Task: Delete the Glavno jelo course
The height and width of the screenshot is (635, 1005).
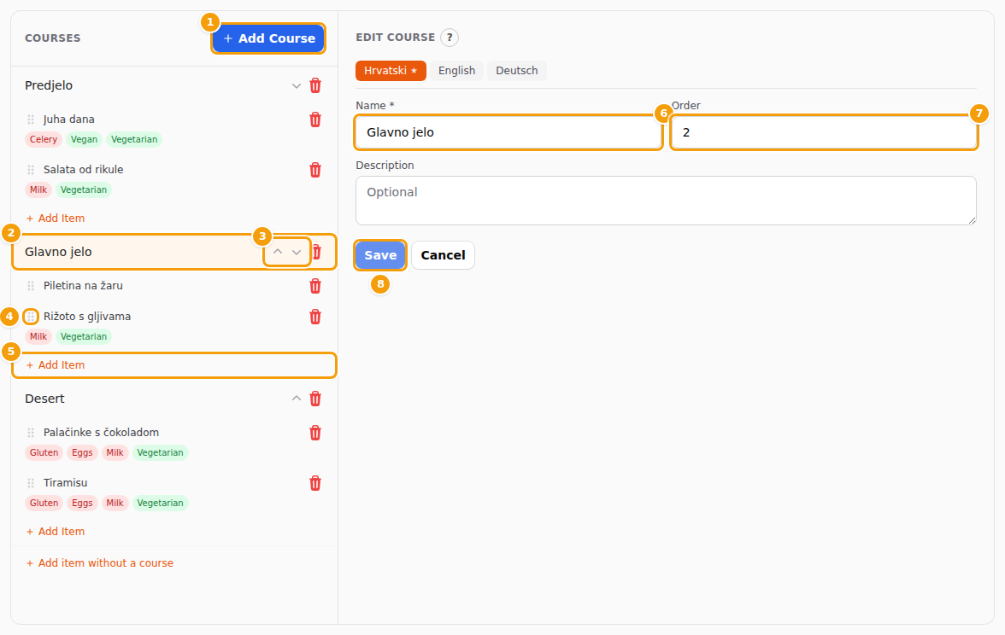Action: click(x=316, y=253)
